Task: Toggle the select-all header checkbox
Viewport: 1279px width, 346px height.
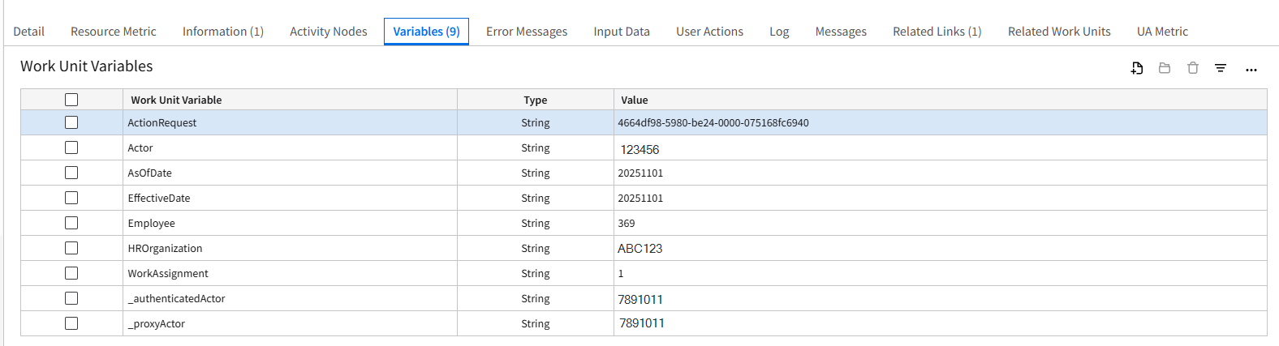Action: coord(71,100)
